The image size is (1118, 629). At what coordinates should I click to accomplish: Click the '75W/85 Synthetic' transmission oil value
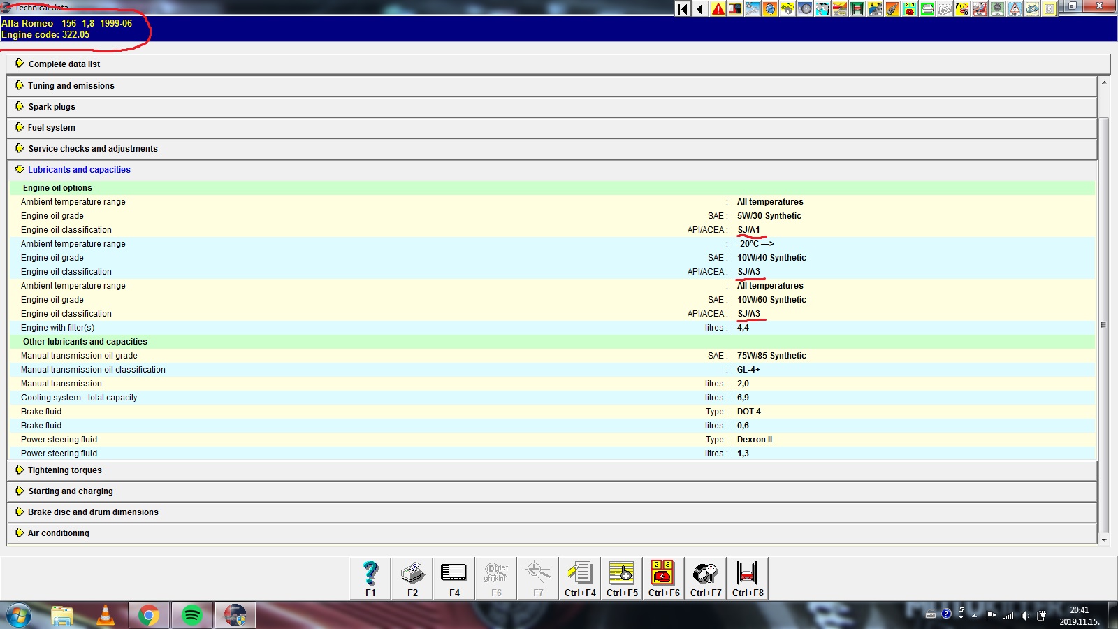(x=771, y=356)
